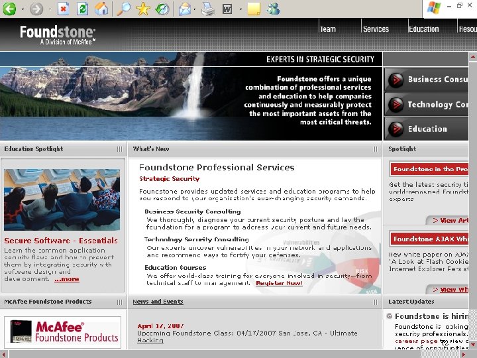Open the Messenger people icon

coord(273,9)
